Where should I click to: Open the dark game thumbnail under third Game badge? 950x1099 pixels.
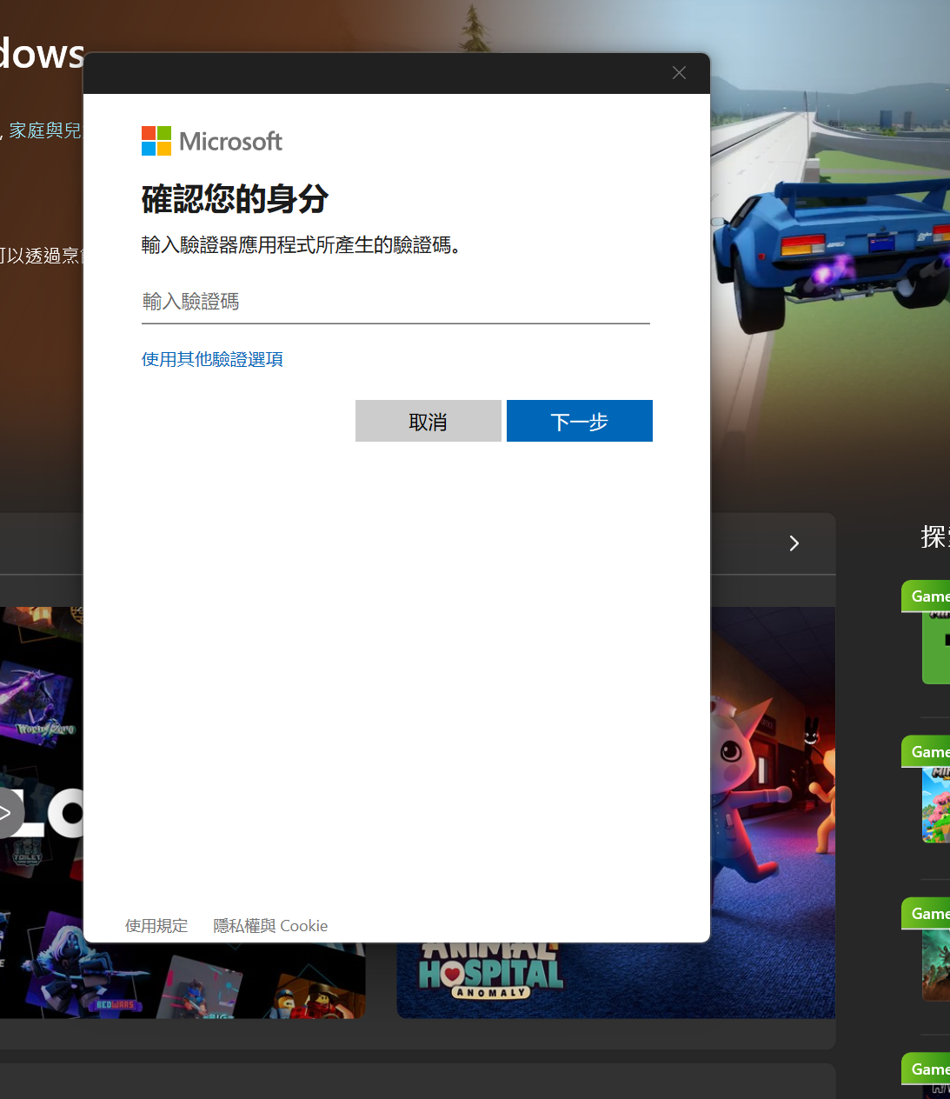coord(936,965)
